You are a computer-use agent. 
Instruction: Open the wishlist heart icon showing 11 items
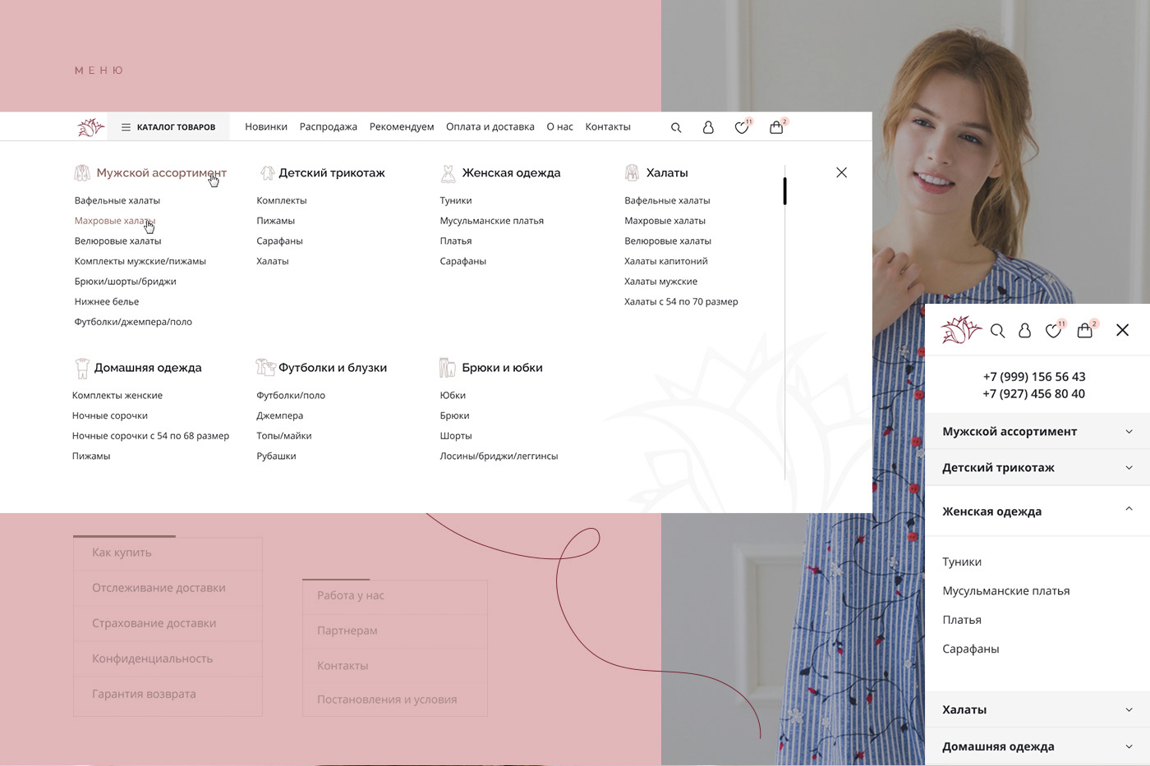pos(741,127)
